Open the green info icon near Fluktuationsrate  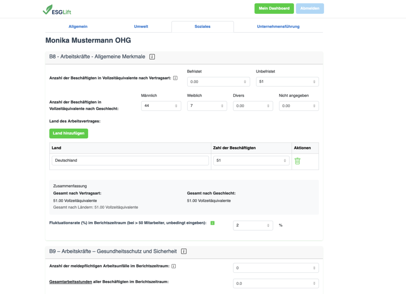[x=213, y=223]
